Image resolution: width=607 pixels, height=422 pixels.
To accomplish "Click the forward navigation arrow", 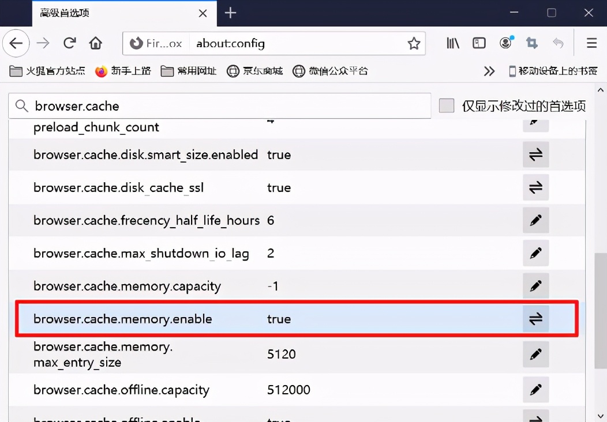I will click(43, 43).
